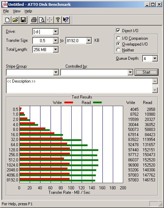Toggle the Direct I/O checkbox
The image size is (164, 208).
coord(118,30)
